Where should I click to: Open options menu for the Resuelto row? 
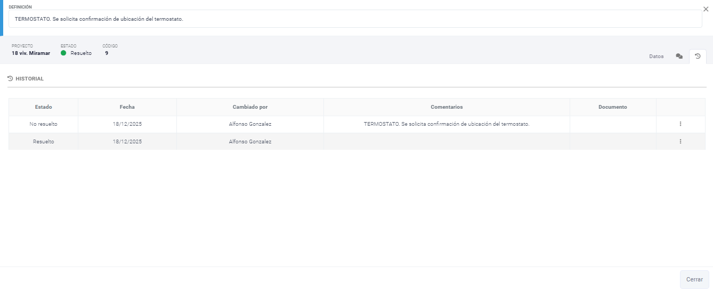click(680, 141)
